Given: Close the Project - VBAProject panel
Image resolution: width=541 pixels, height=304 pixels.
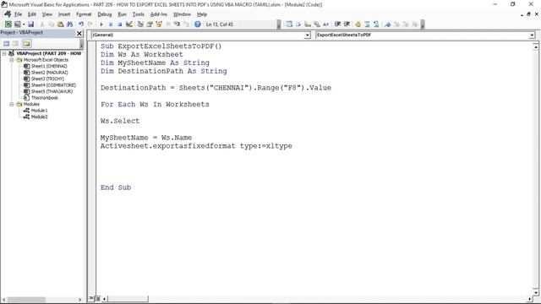Looking at the screenshot, I should [x=79, y=33].
